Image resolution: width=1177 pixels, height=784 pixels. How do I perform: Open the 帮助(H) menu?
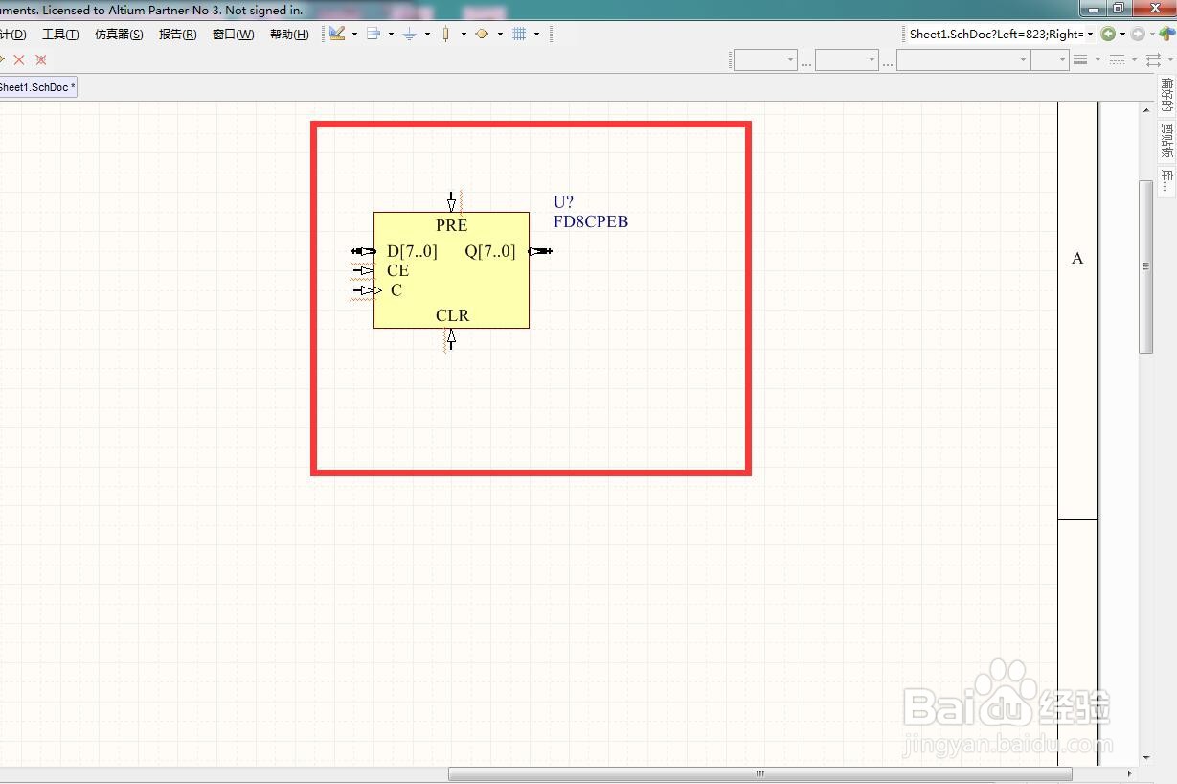tap(289, 35)
